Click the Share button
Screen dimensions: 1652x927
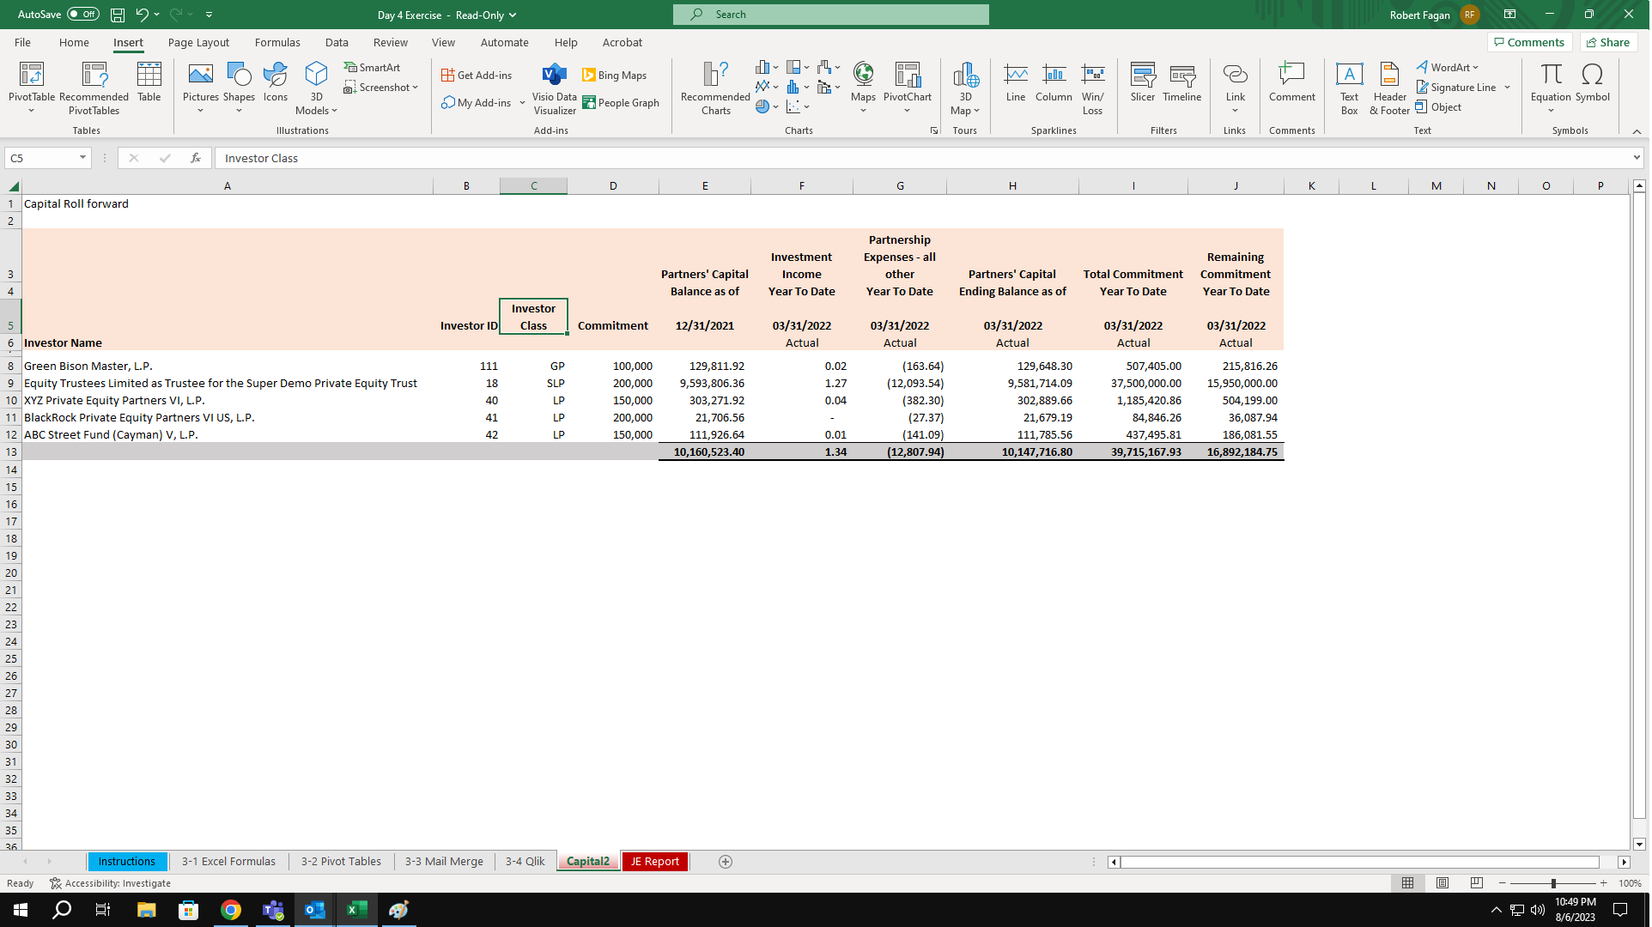click(1606, 41)
